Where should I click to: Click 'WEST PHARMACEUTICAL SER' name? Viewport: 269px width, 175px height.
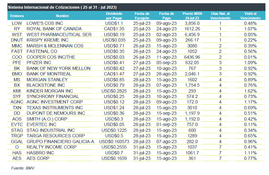59,34
